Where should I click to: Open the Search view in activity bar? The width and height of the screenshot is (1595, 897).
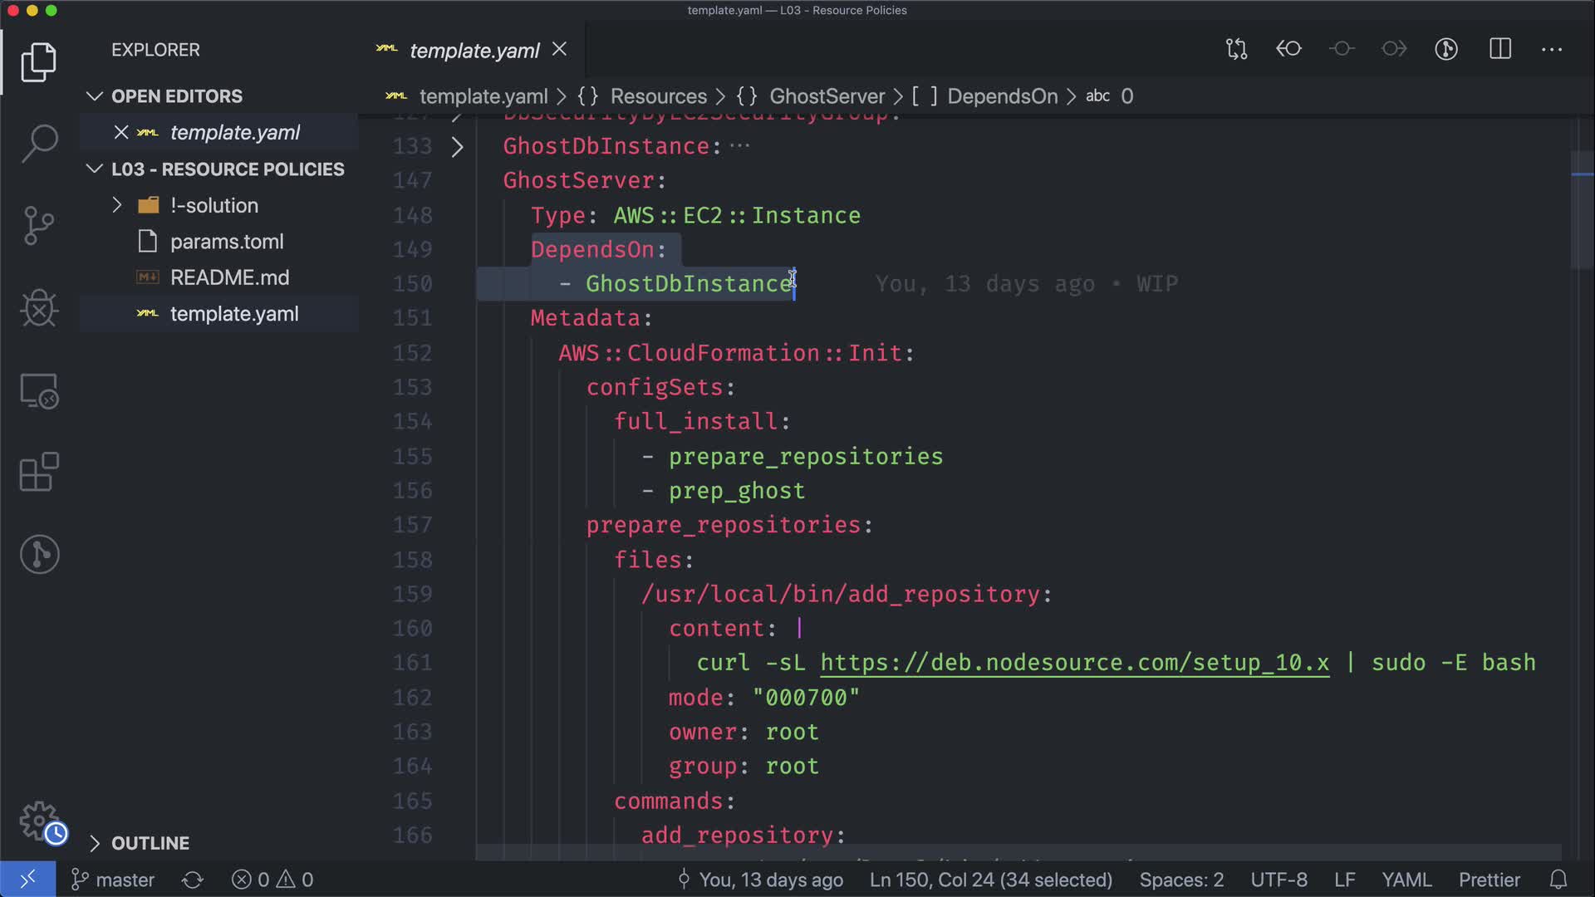coord(39,143)
